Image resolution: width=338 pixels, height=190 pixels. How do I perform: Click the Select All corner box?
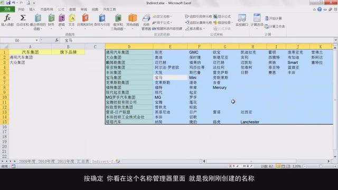click(x=4, y=47)
